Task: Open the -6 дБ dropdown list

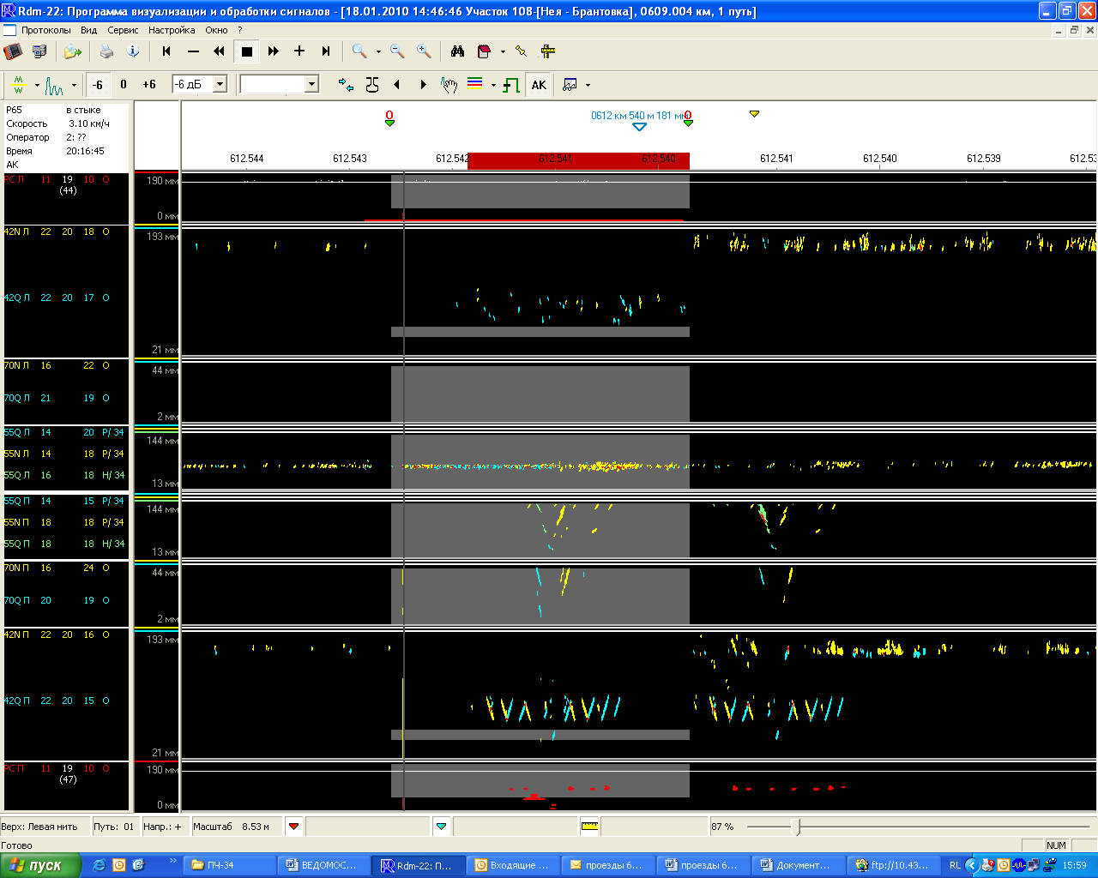Action: pos(220,84)
